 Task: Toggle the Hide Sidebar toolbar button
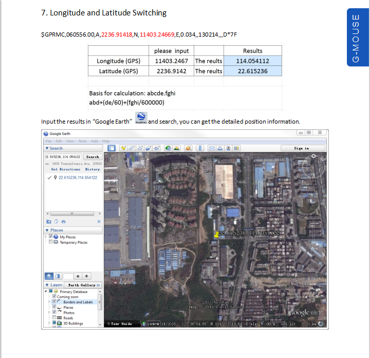(112, 148)
